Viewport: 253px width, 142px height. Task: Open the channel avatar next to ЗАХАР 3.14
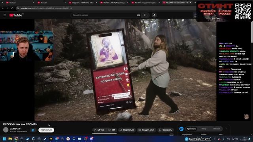click(6, 130)
